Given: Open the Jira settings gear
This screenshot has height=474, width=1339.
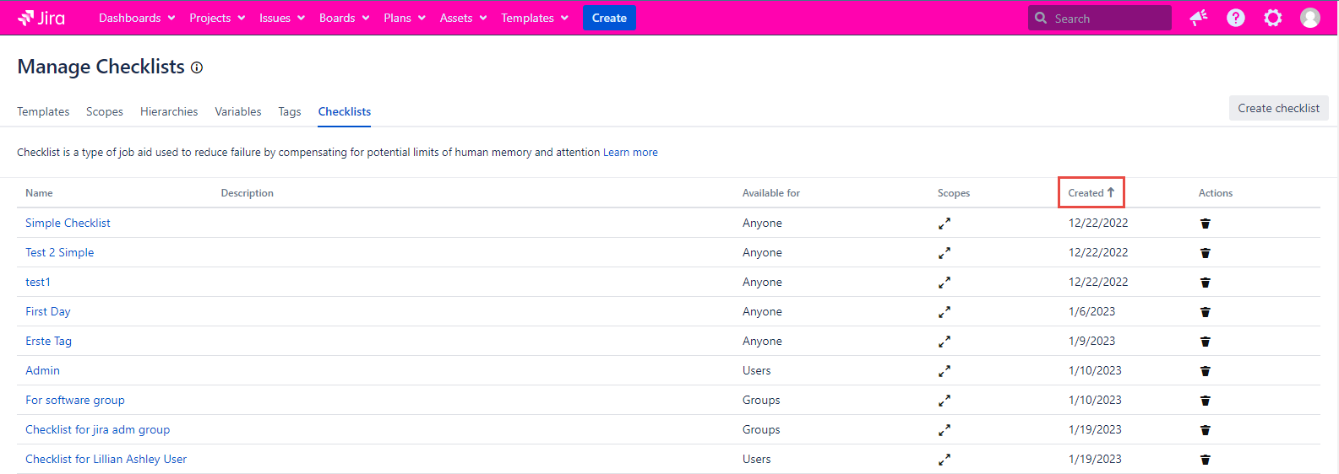Looking at the screenshot, I should pos(1272,18).
